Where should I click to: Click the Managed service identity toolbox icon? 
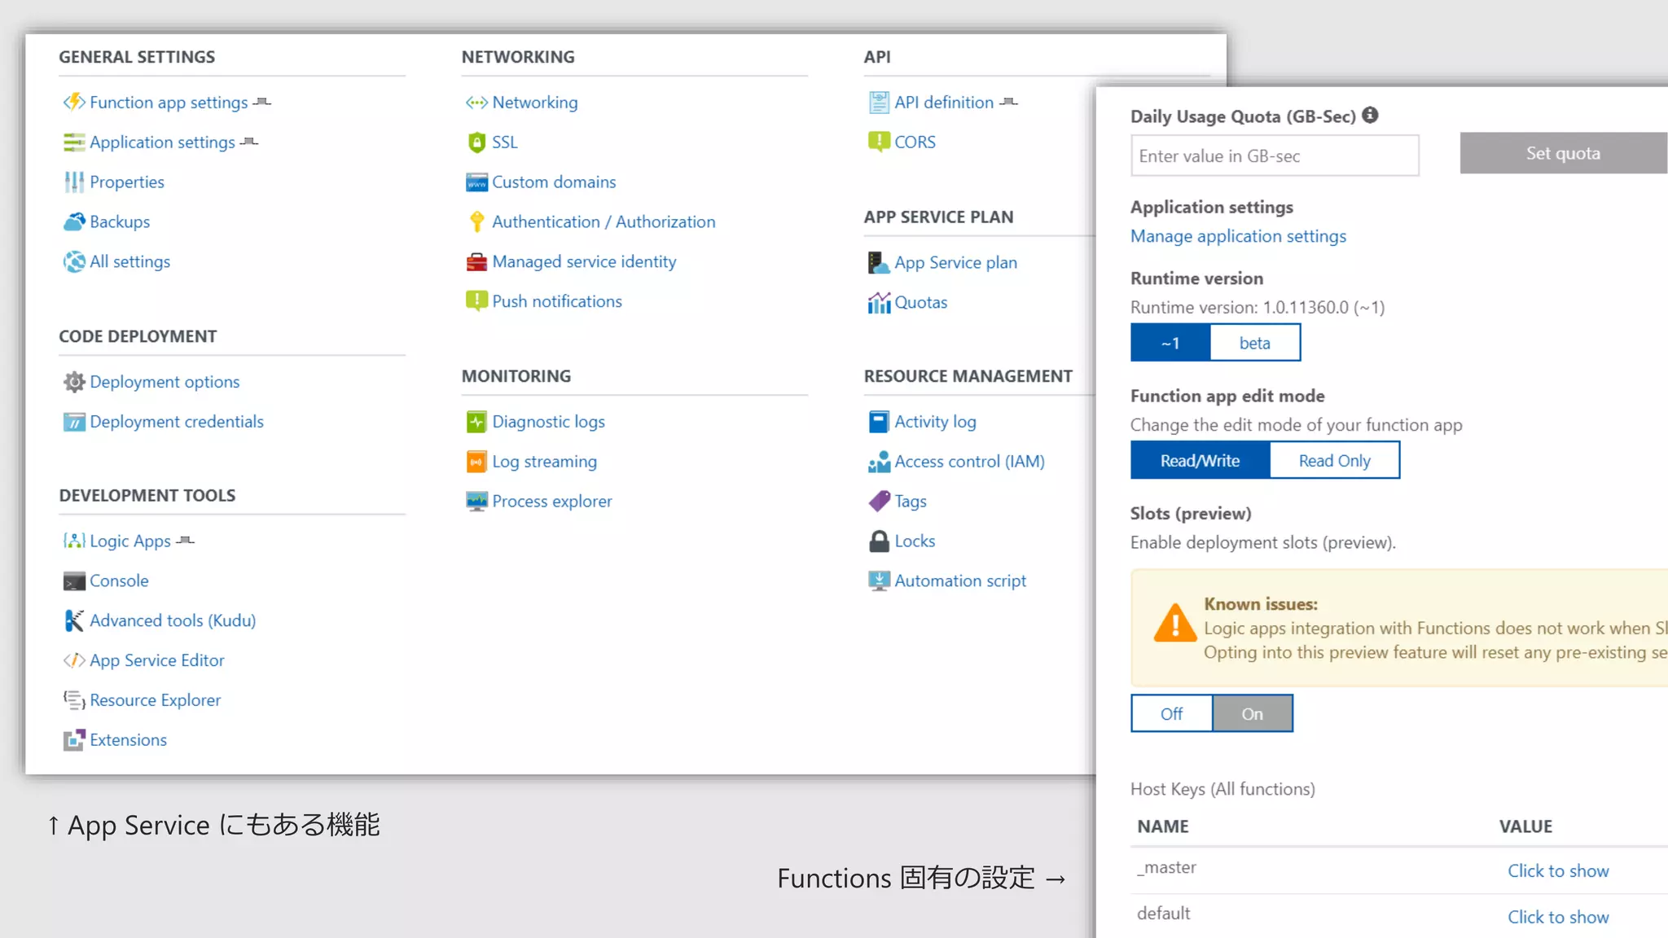476,261
